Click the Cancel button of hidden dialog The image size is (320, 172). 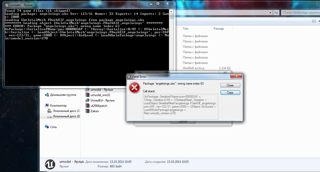(183, 122)
